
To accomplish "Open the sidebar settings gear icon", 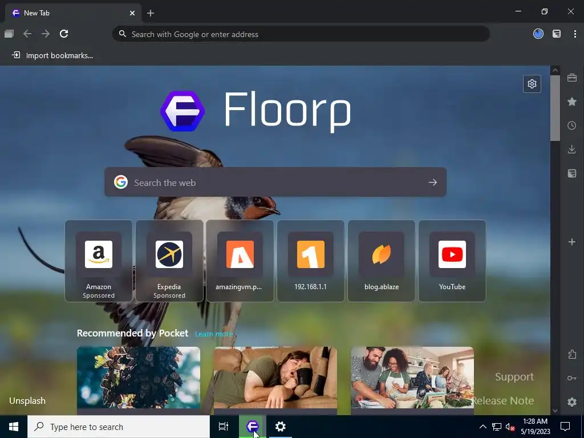I will [x=571, y=402].
